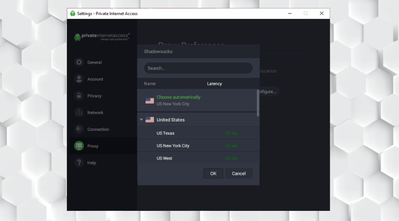Choose US Texas region

click(198, 133)
